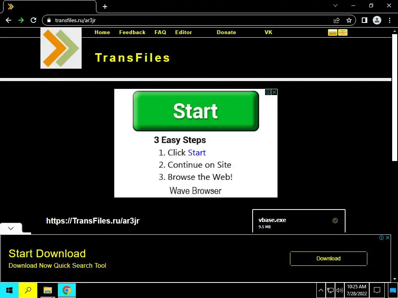This screenshot has width=398, height=298.
Task: Click the checkmark icon next to vbase.exe
Action: 335,221
